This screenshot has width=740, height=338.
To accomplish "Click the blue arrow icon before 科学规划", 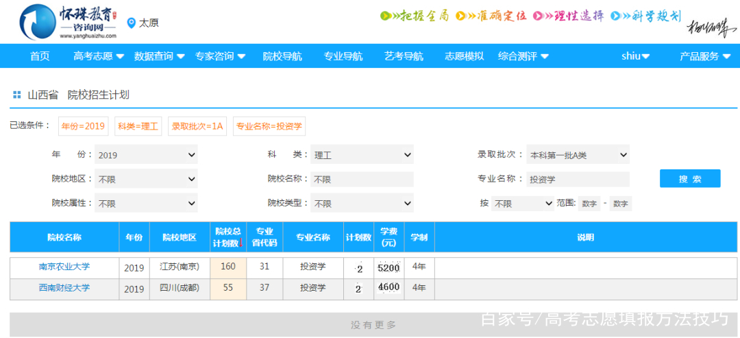I will point(615,16).
